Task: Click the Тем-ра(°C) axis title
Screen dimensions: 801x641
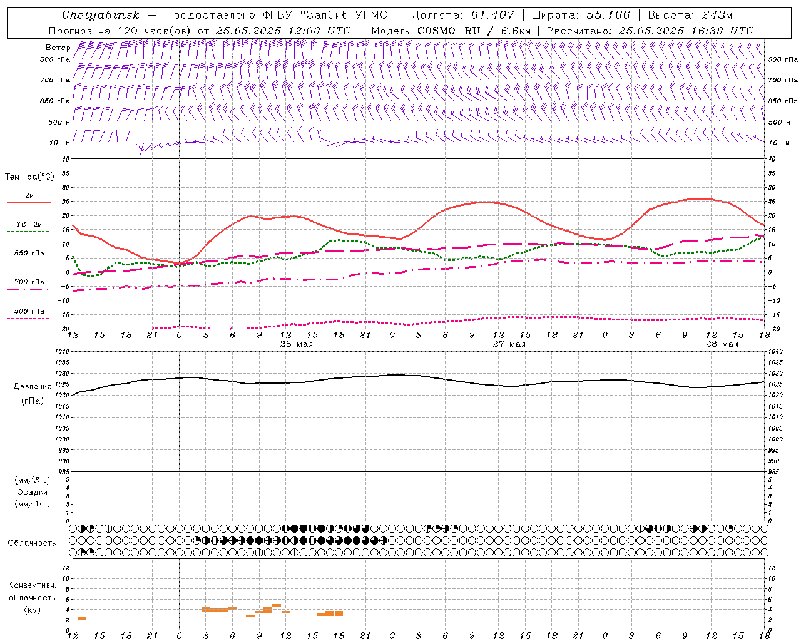Action: pos(29,177)
